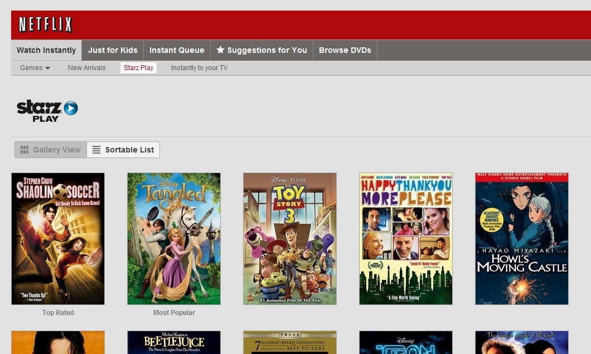Click the Starz Play logo
This screenshot has width=591, height=354.
coord(47,111)
